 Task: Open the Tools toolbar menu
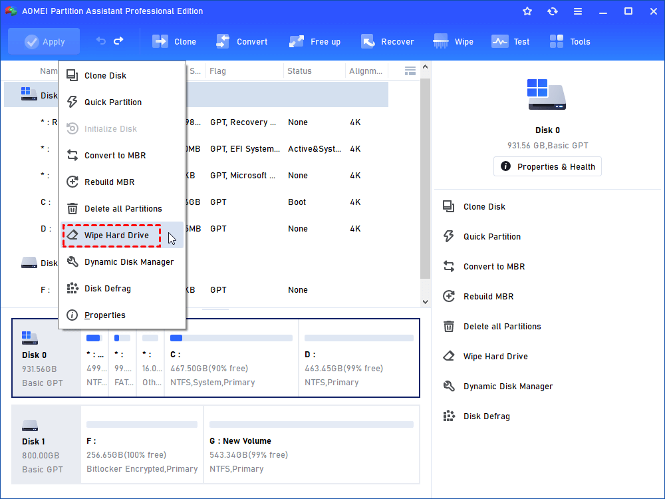pyautogui.click(x=570, y=41)
